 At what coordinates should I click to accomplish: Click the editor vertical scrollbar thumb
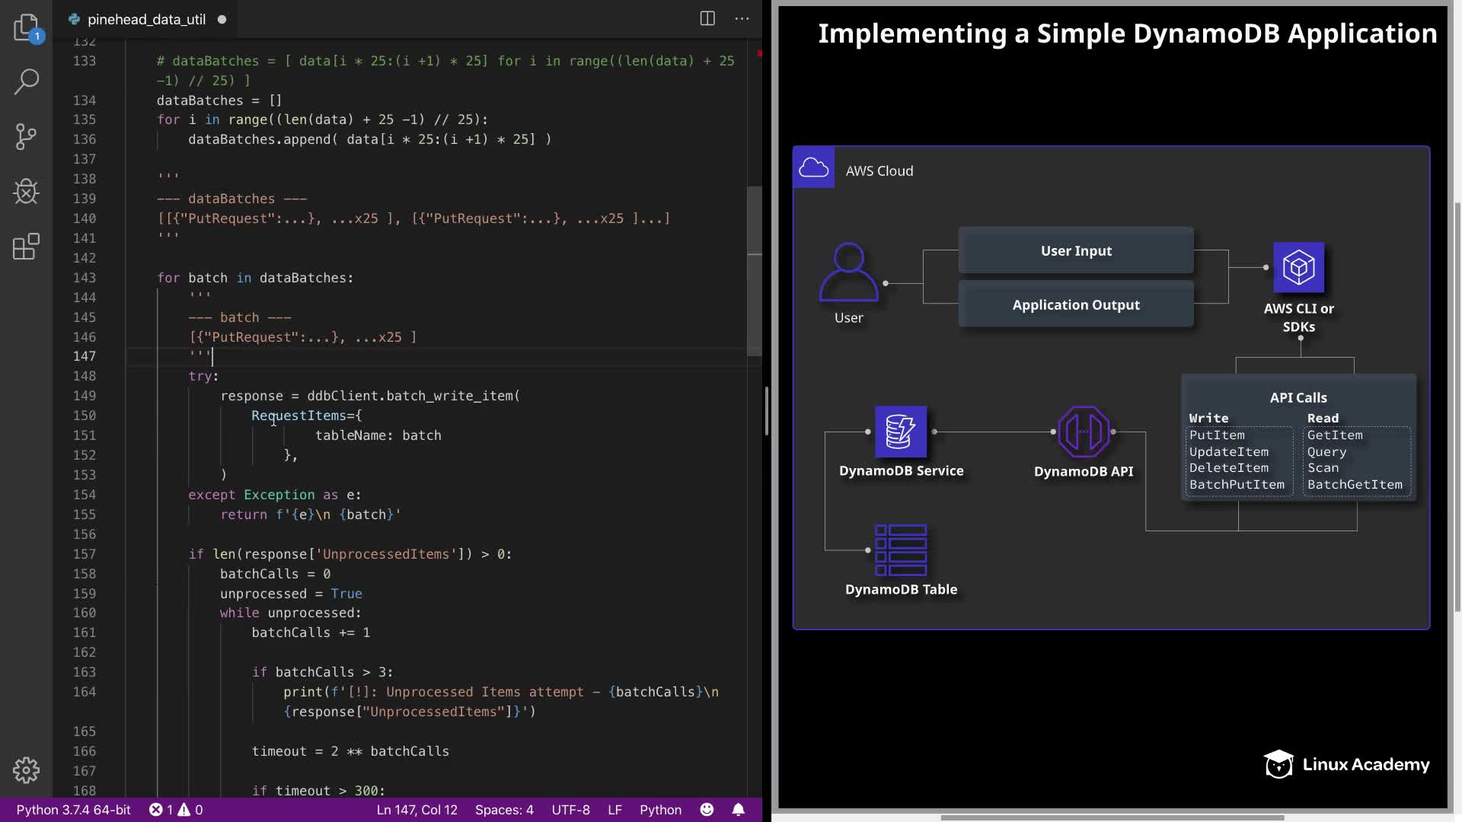[x=754, y=271]
